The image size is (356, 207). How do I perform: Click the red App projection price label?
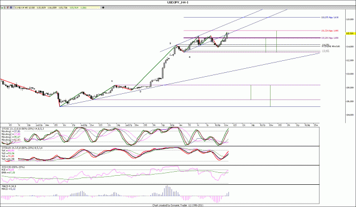pyautogui.click(x=330, y=31)
